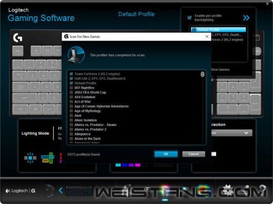Expand the double-chevron arrow in the profile panel
The width and height of the screenshot is (273, 204).
tap(246, 18)
